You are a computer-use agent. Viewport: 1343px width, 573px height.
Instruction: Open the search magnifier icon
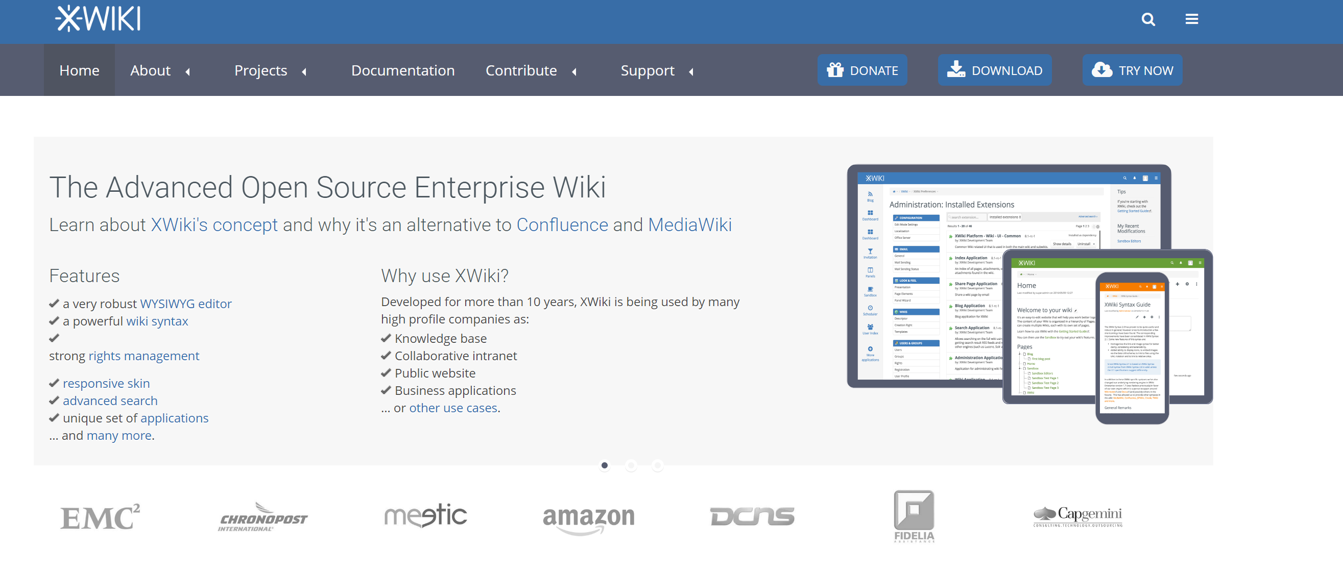(x=1148, y=19)
